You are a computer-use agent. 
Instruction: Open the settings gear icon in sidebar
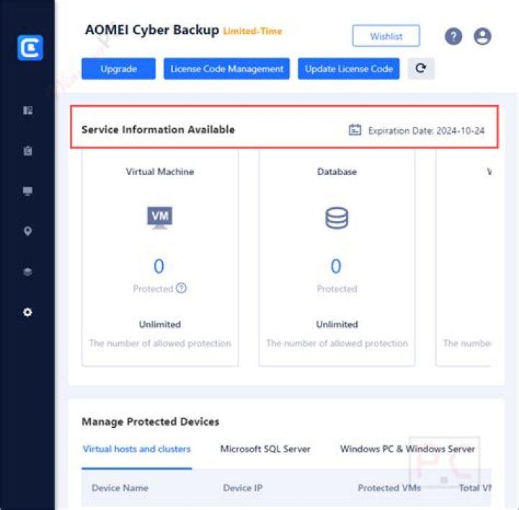click(x=28, y=312)
